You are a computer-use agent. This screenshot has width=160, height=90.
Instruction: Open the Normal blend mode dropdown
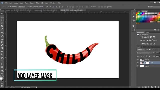(x=143, y=53)
